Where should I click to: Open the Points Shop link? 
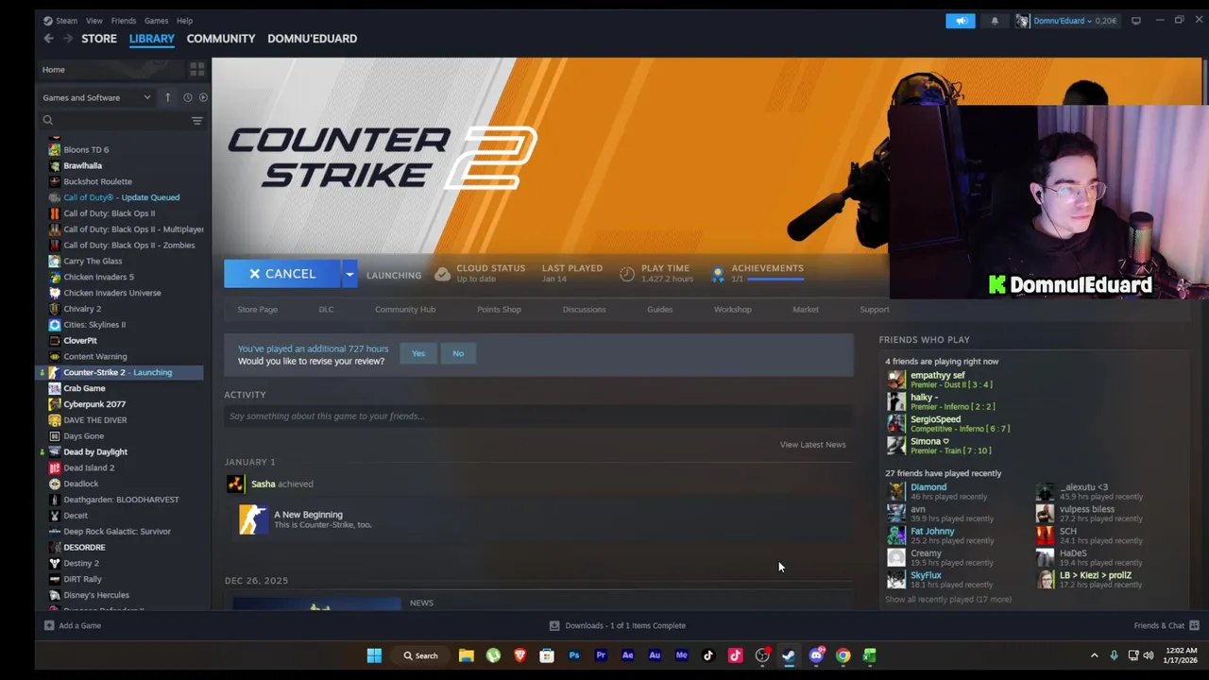click(x=499, y=309)
